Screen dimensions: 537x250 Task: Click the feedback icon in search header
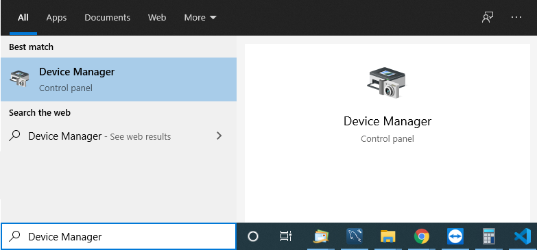pyautogui.click(x=488, y=17)
